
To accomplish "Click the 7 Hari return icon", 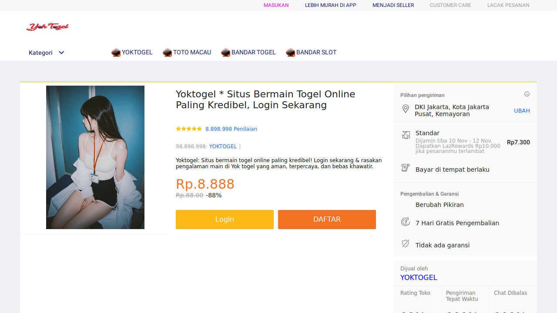I will coord(406,222).
